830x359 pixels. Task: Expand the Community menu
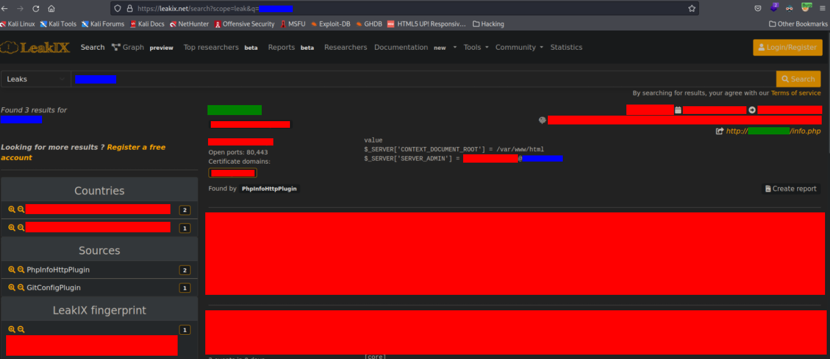tap(519, 48)
